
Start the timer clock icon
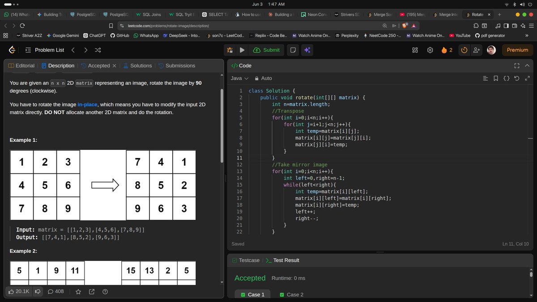tap(464, 50)
